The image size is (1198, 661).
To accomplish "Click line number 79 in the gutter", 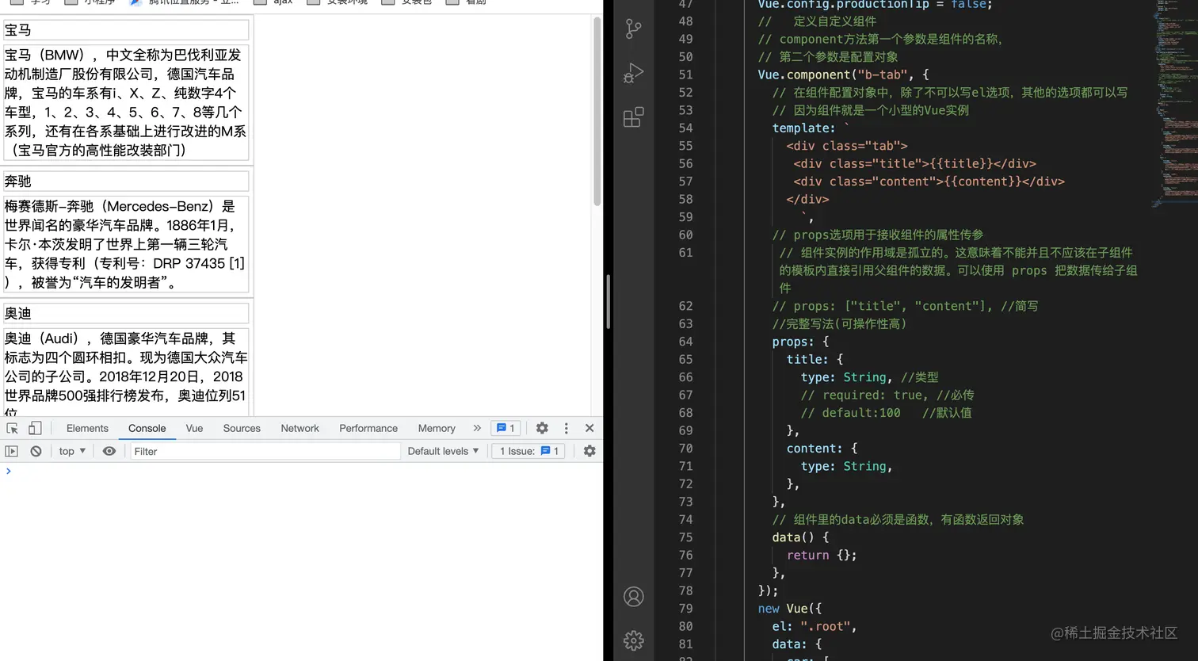I will (685, 609).
